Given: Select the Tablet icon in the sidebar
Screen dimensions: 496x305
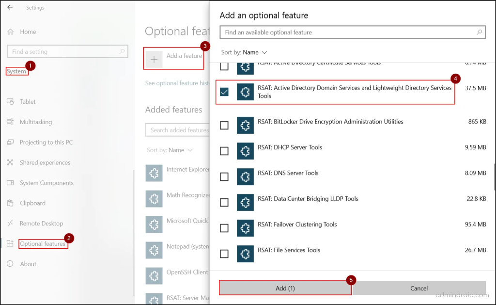Looking at the screenshot, I should click(11, 101).
